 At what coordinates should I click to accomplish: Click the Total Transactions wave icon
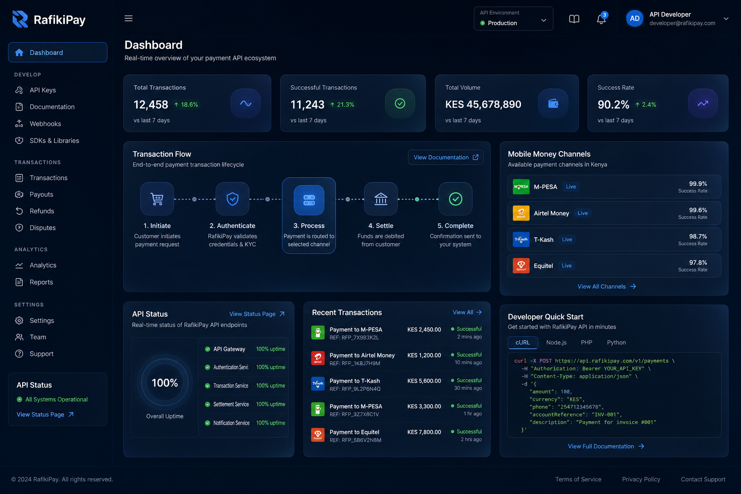tap(246, 103)
